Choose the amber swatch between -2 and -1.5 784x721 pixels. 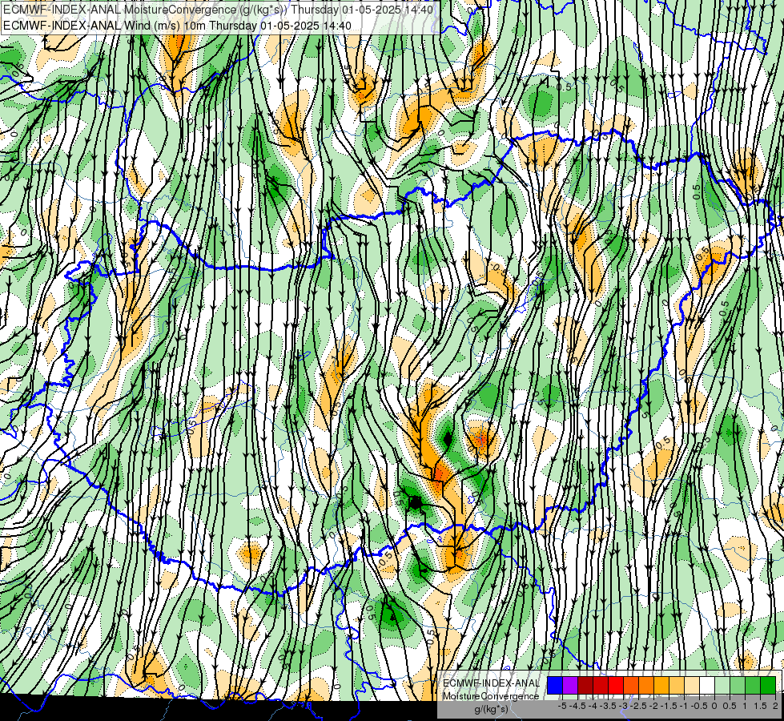[x=661, y=685]
